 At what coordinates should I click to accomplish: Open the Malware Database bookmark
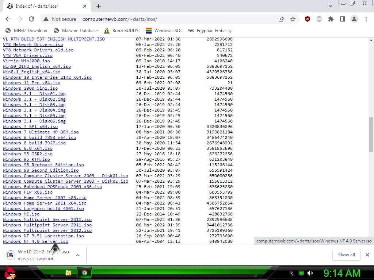(x=76, y=31)
